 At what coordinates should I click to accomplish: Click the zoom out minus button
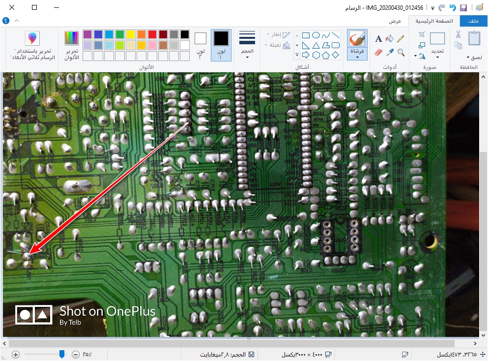(x=75, y=355)
